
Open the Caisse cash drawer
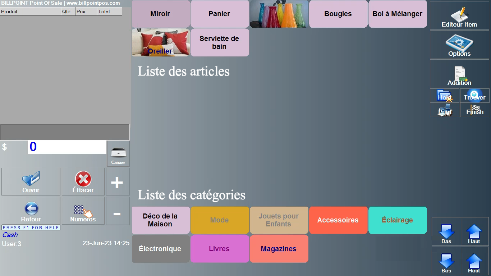[118, 154]
